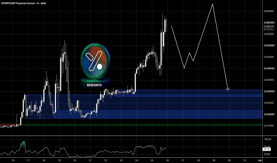Click the 0,025000 price axis label
The width and height of the screenshot is (277, 163).
269,103
